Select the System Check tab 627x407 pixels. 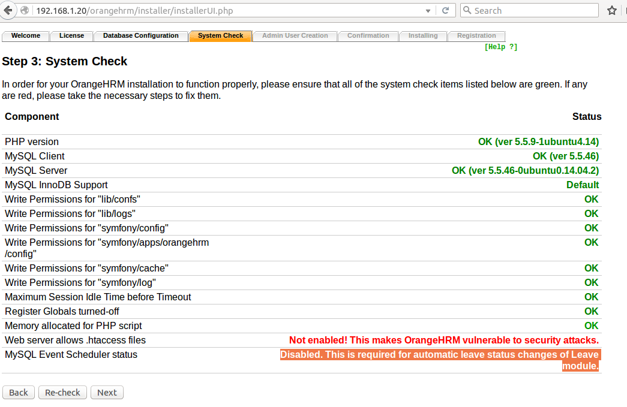pos(220,35)
